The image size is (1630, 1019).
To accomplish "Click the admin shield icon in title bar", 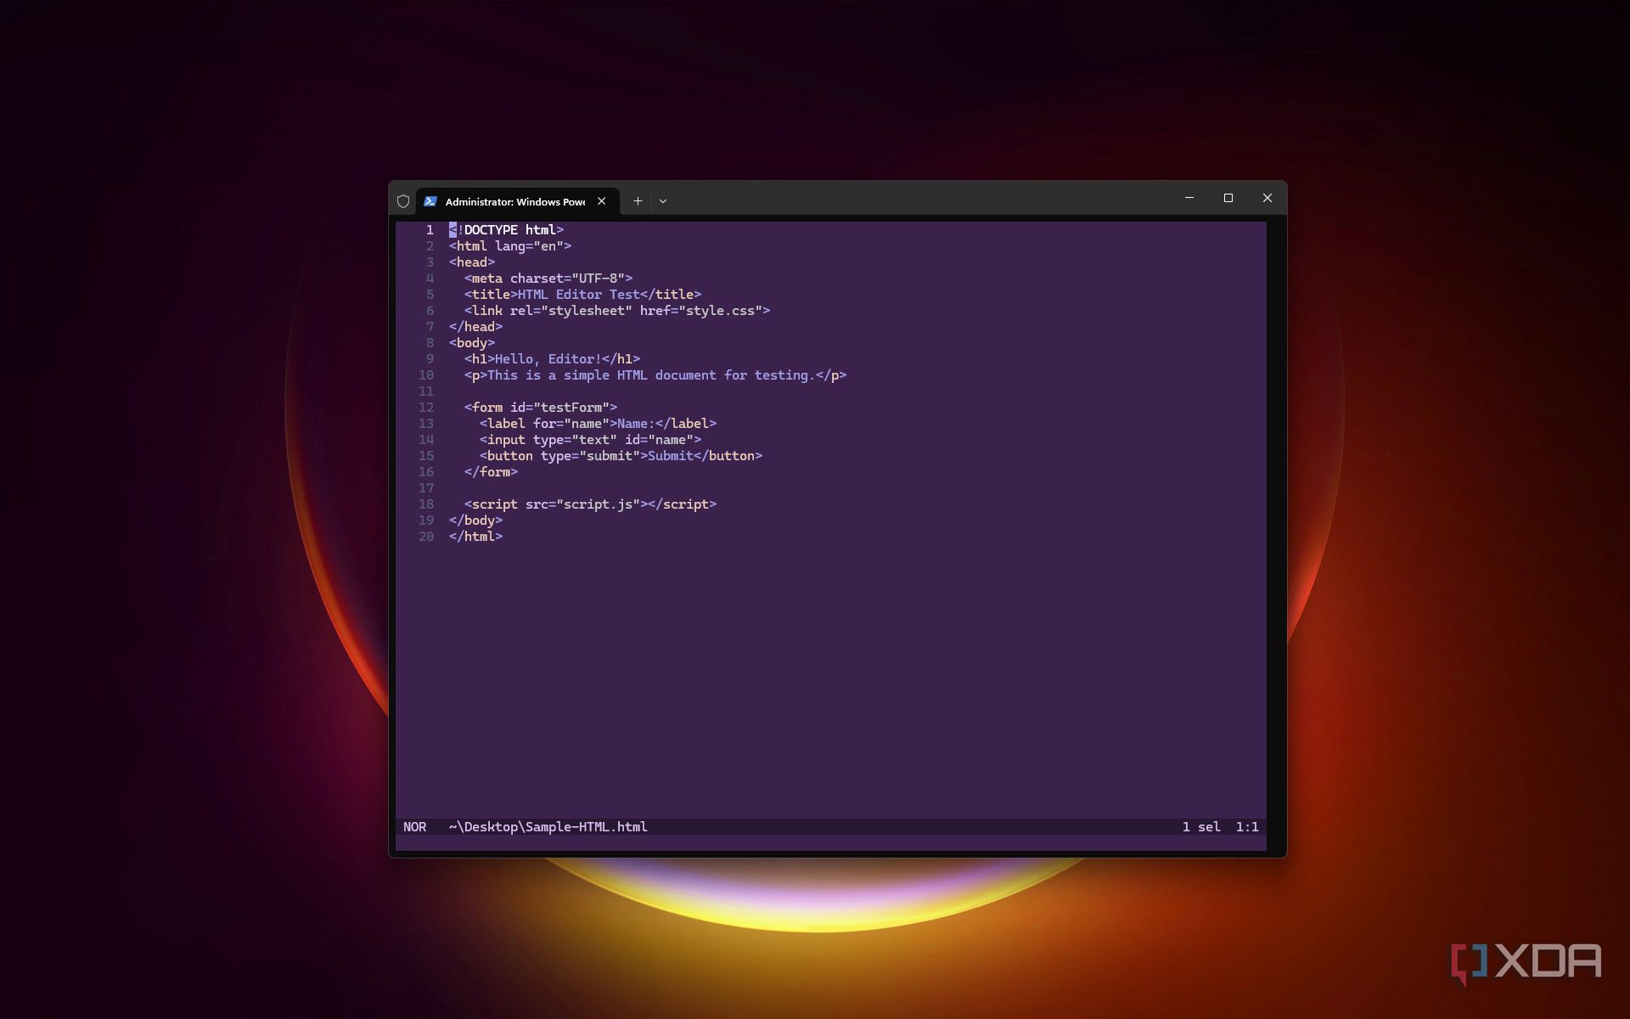I will click(403, 201).
